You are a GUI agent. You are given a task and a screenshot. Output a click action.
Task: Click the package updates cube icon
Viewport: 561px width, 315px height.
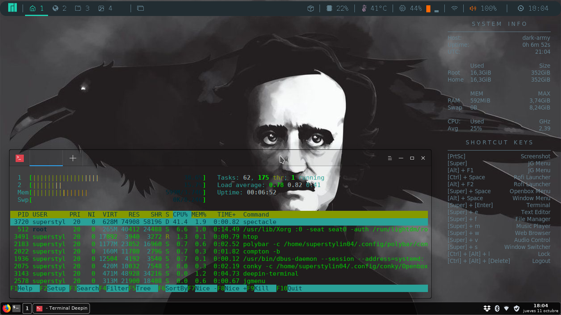(311, 8)
